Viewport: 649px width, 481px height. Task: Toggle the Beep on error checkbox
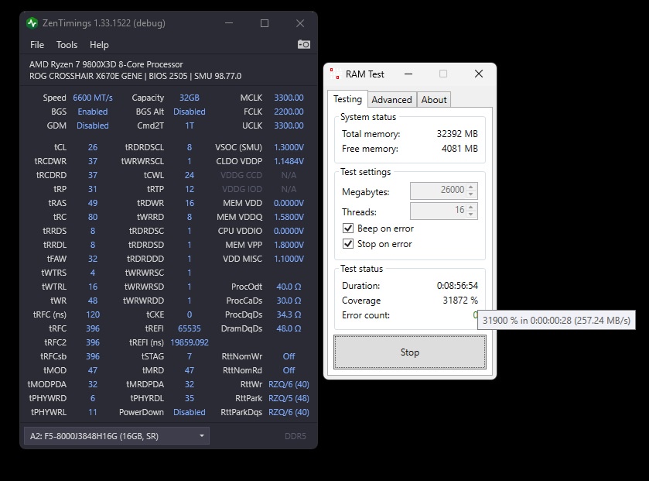coord(348,228)
